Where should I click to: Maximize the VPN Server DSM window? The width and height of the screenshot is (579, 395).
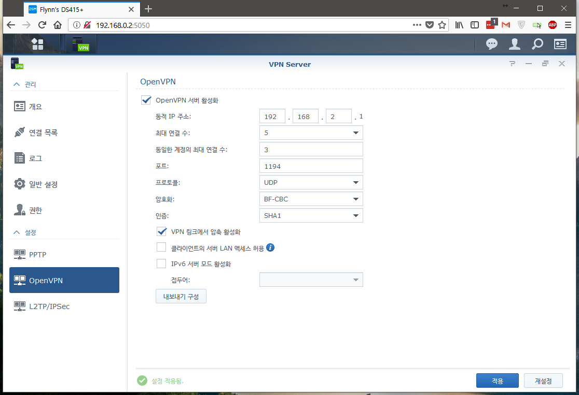[545, 64]
